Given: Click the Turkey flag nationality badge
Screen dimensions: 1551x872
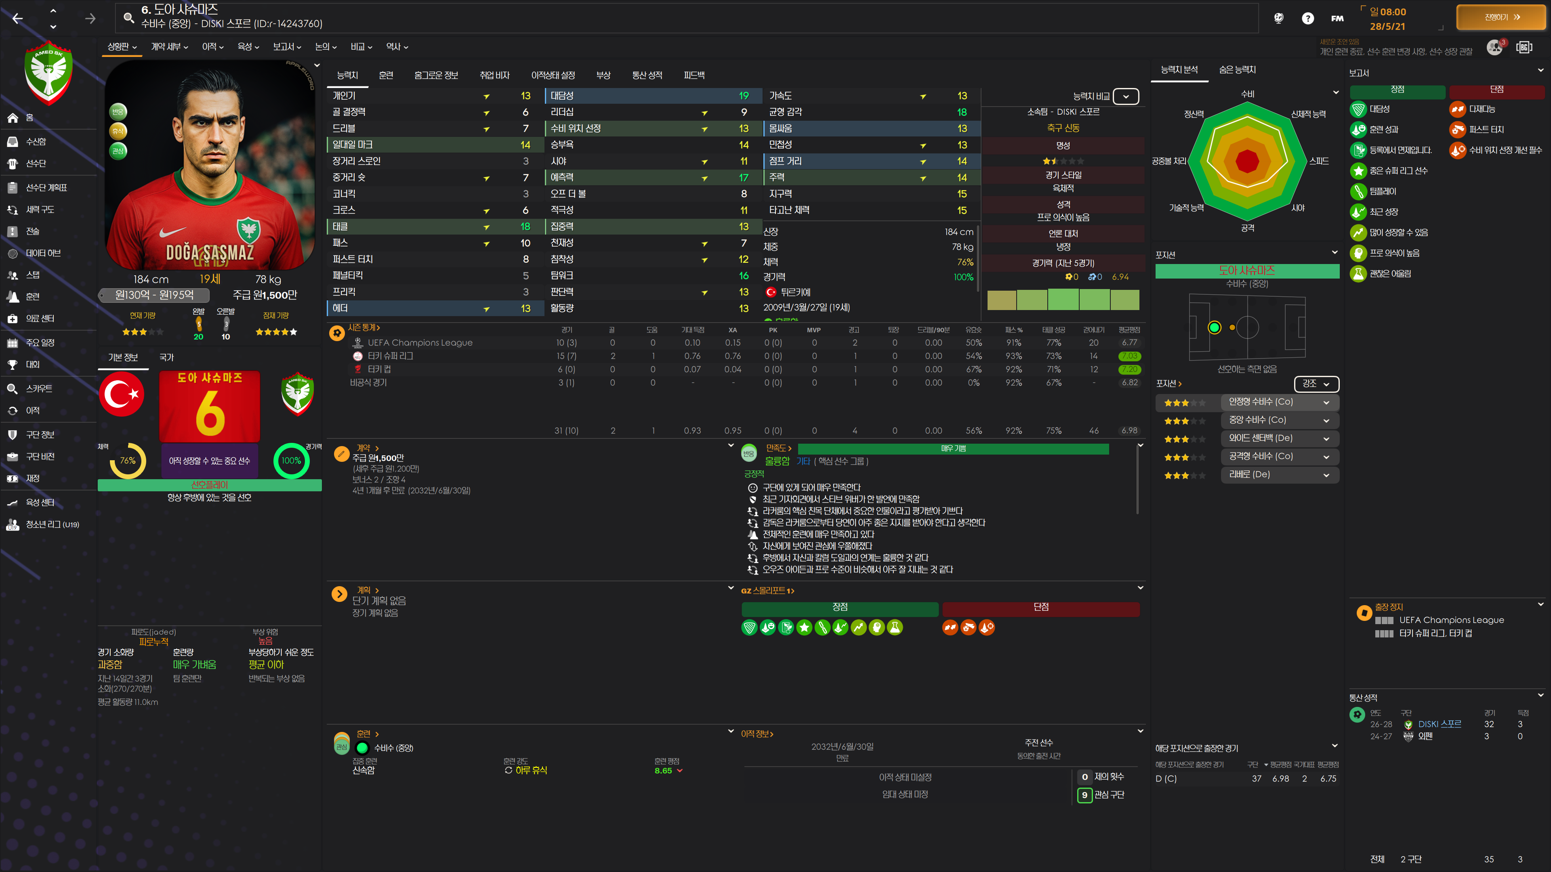Looking at the screenshot, I should pos(122,395).
